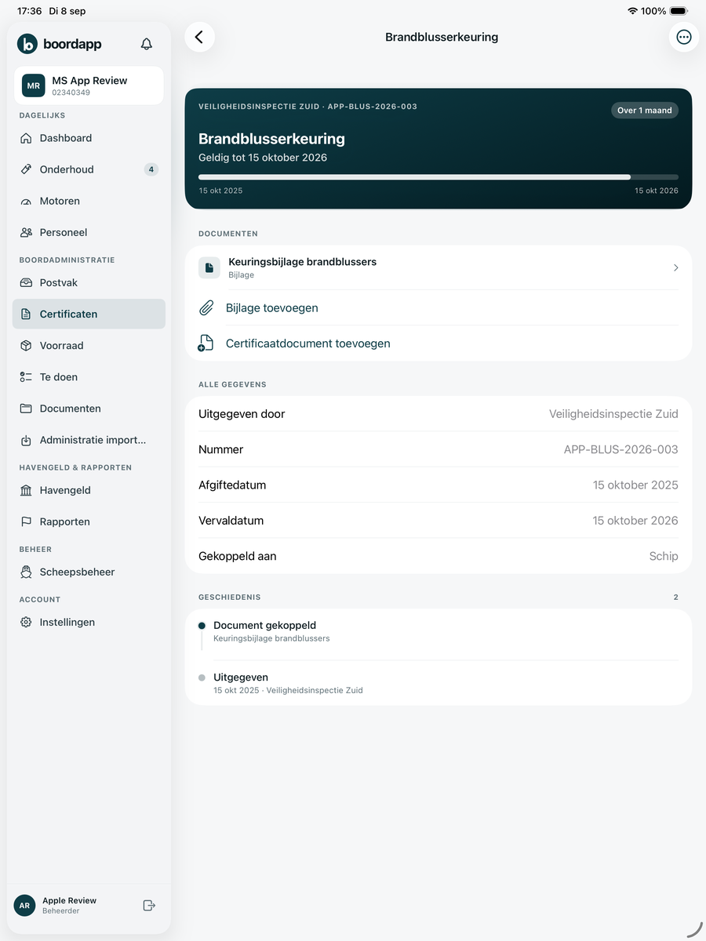
Task: Log out using the exit icon
Action: coord(149,905)
